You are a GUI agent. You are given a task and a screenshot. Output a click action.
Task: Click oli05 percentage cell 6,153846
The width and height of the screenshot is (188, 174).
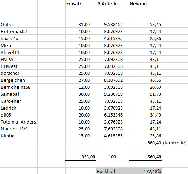tap(112, 115)
